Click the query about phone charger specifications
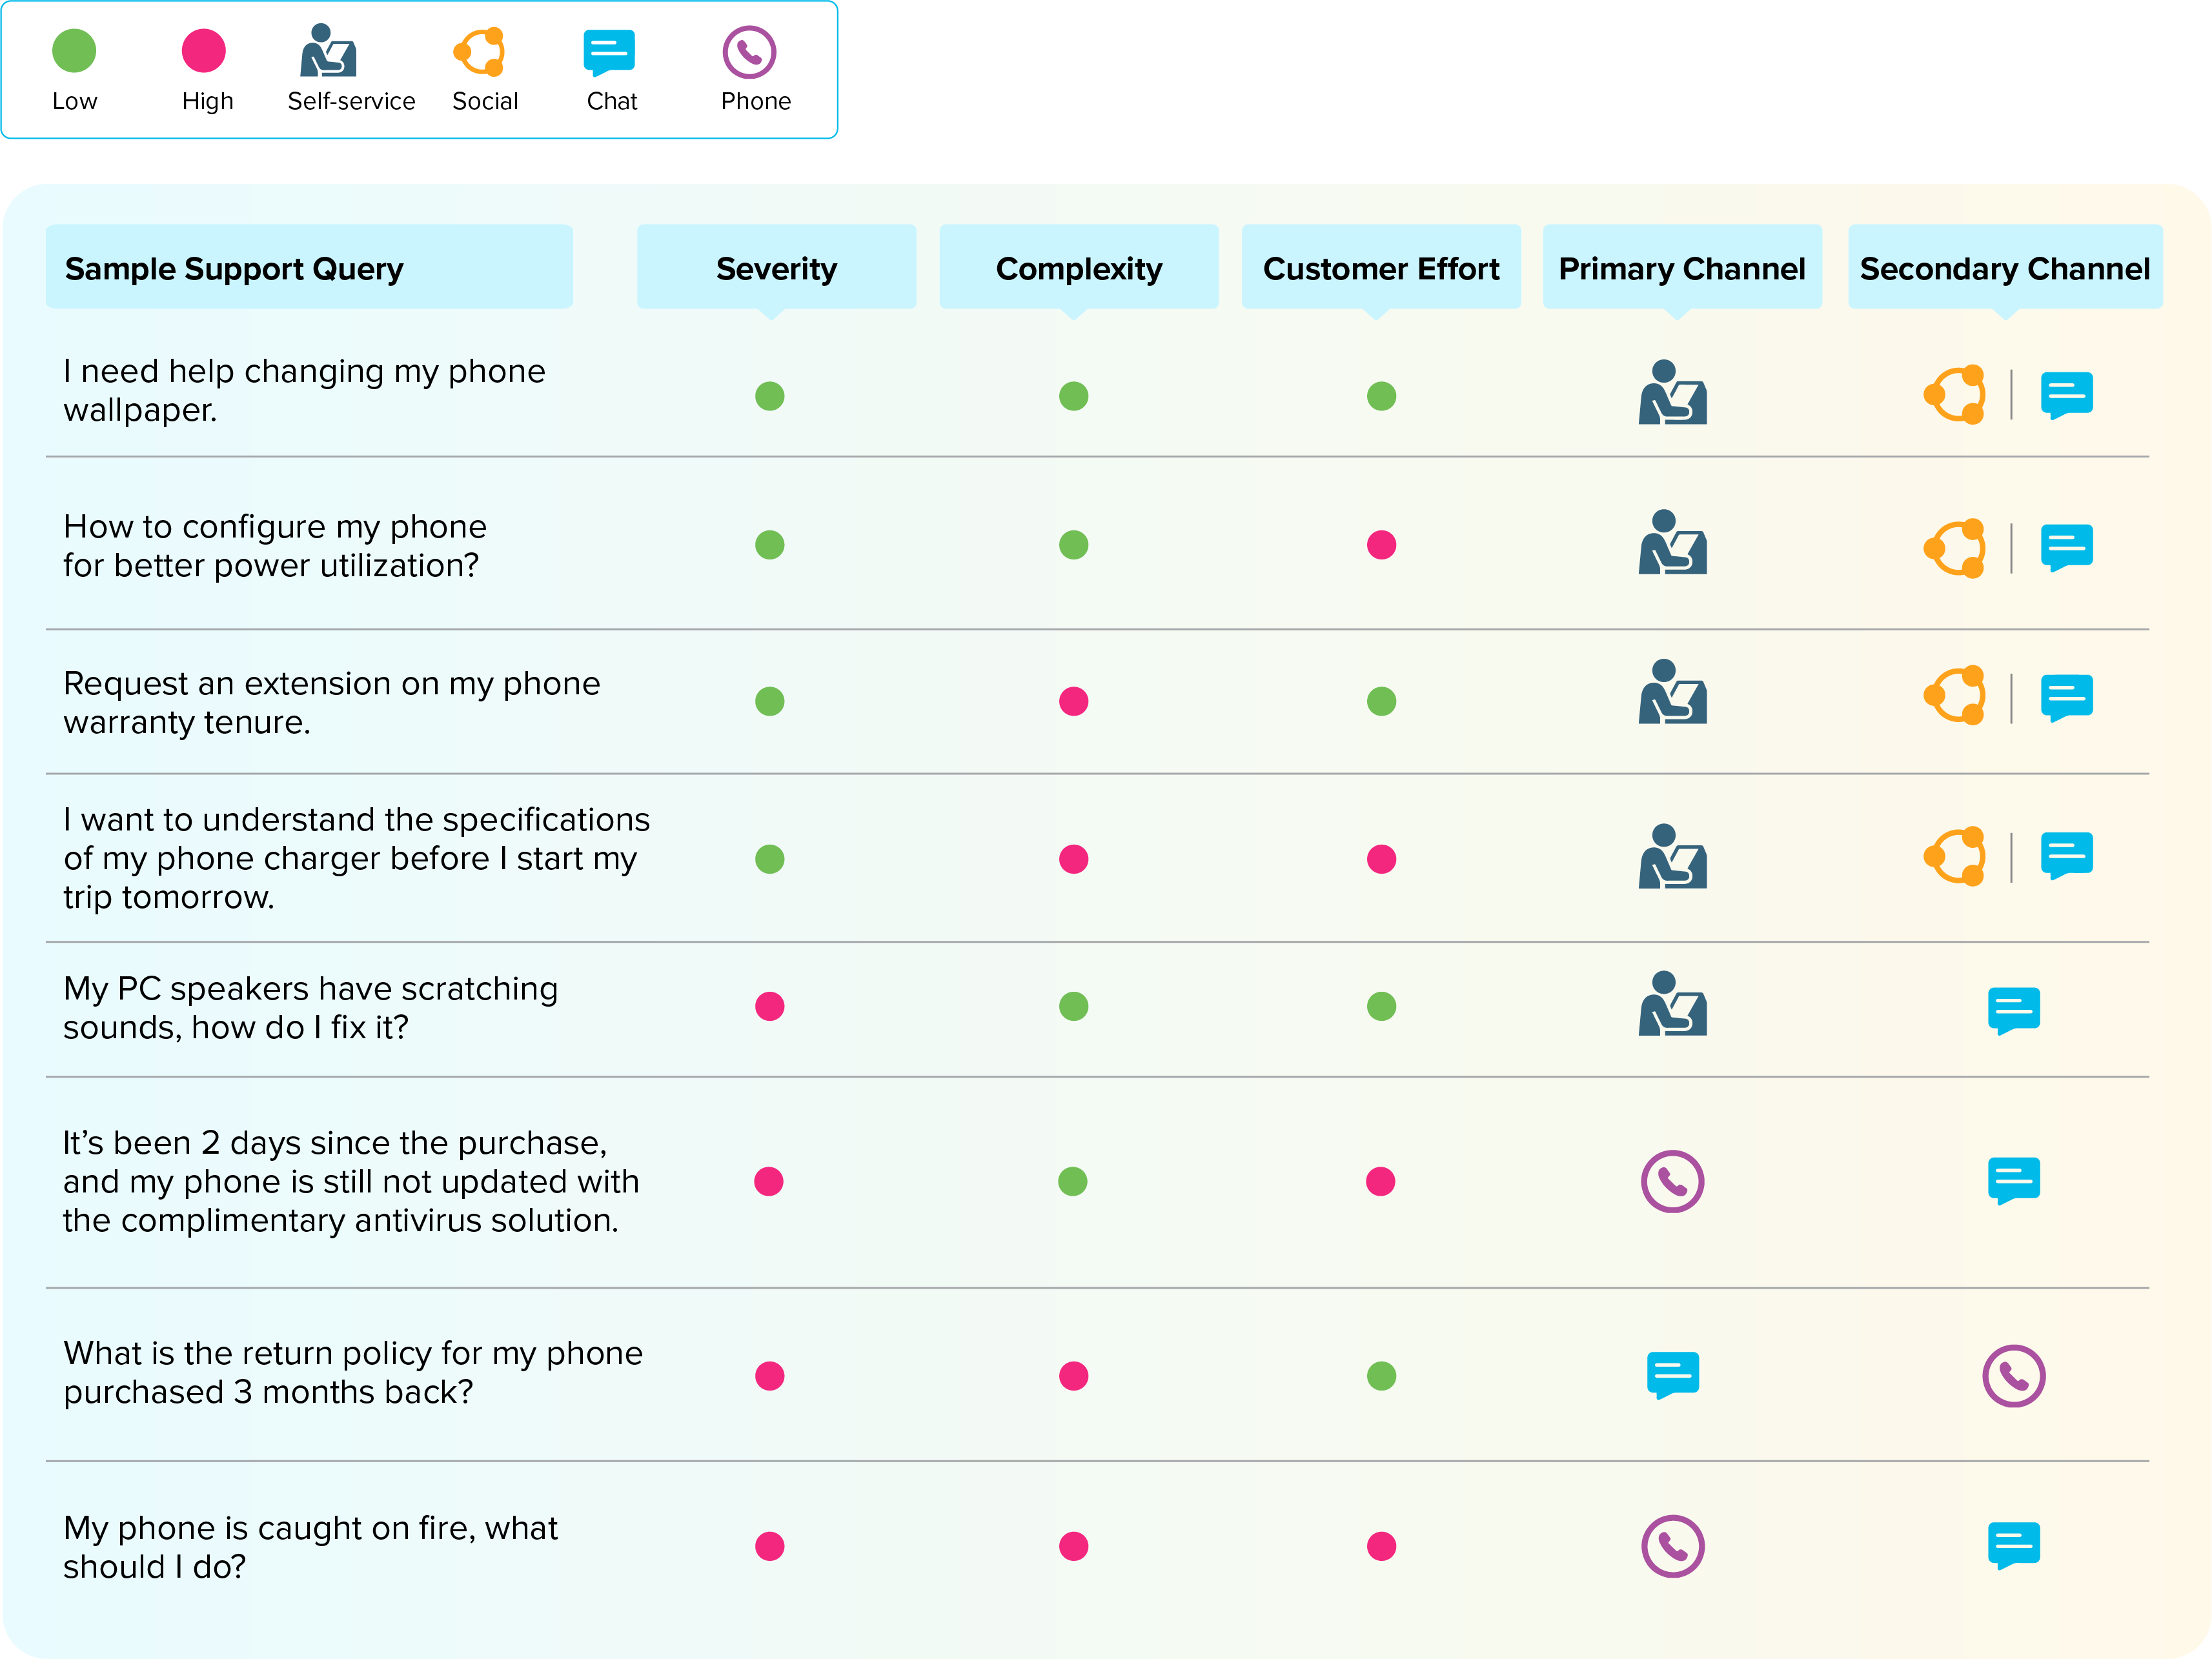This screenshot has width=2212, height=1659. point(356,858)
